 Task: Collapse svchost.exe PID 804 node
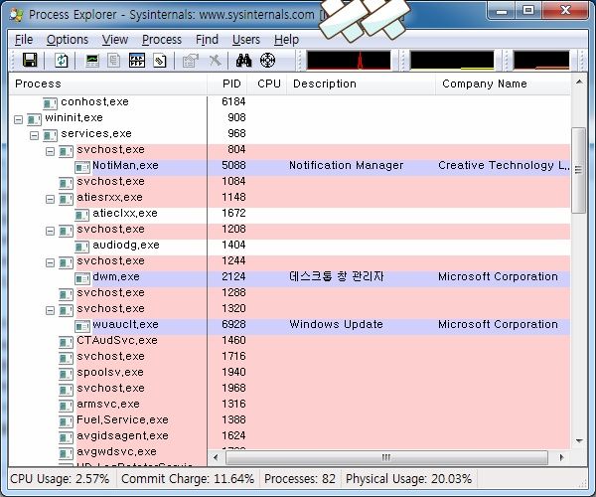pos(50,151)
